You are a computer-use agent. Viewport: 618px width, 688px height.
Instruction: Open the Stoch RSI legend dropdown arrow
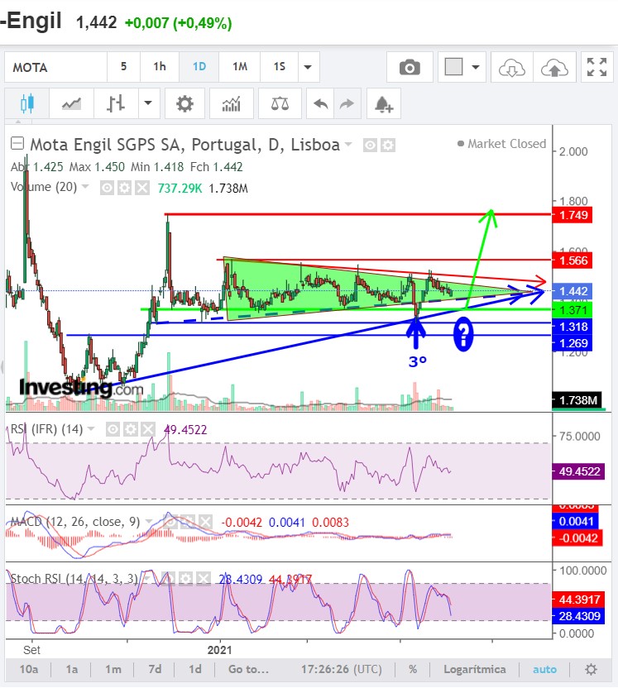pos(146,578)
